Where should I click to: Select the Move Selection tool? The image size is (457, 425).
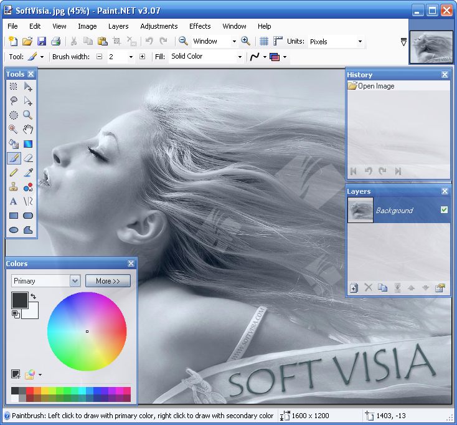click(28, 100)
